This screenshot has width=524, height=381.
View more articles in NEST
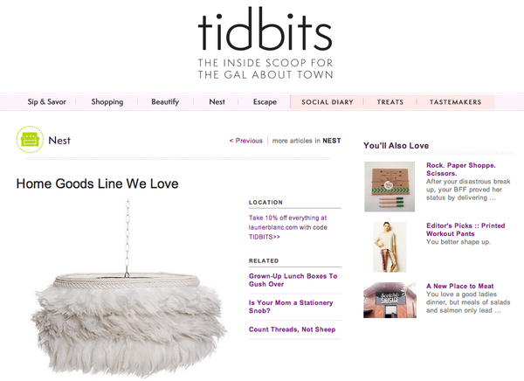[x=307, y=141]
